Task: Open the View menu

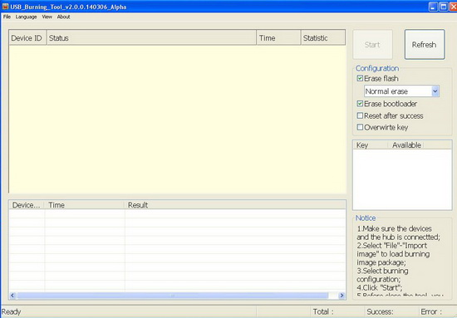Action: 47,17
